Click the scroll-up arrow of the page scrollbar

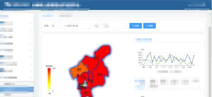(x=210, y=14)
